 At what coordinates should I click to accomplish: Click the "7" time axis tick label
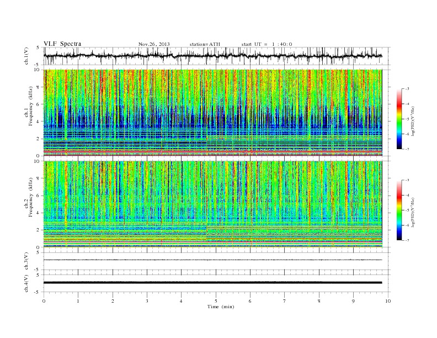[285, 301]
